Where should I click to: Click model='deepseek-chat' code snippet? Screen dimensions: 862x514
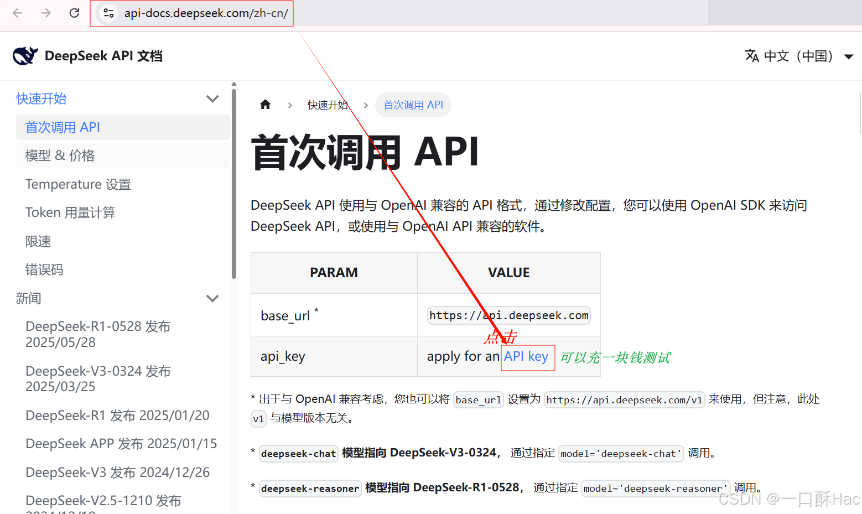pyautogui.click(x=621, y=454)
